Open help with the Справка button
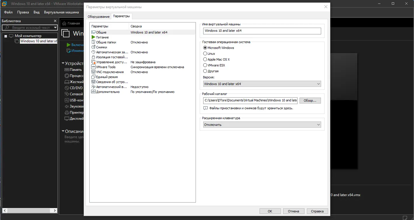 pyautogui.click(x=317, y=211)
